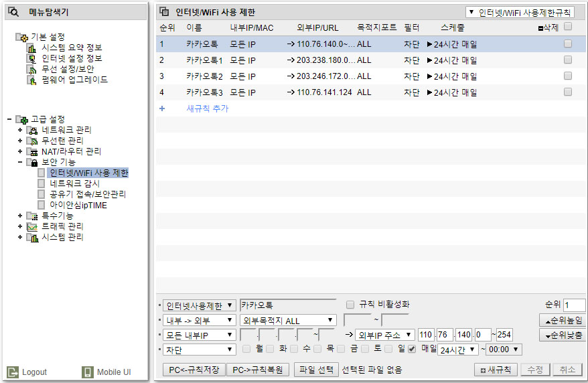Click the Logout icon
The image size is (588, 383).
coord(13,372)
